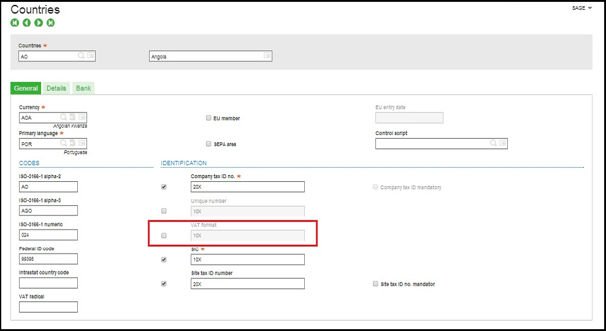This screenshot has width=606, height=331.
Task: Click the Federal ID code field
Action: pyautogui.click(x=48, y=259)
